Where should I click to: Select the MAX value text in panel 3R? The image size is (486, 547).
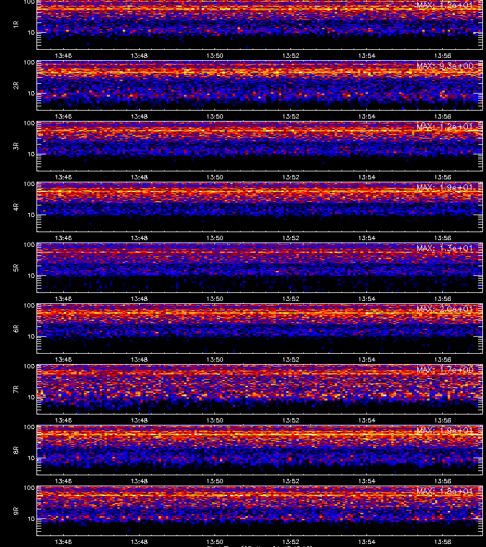(445, 126)
